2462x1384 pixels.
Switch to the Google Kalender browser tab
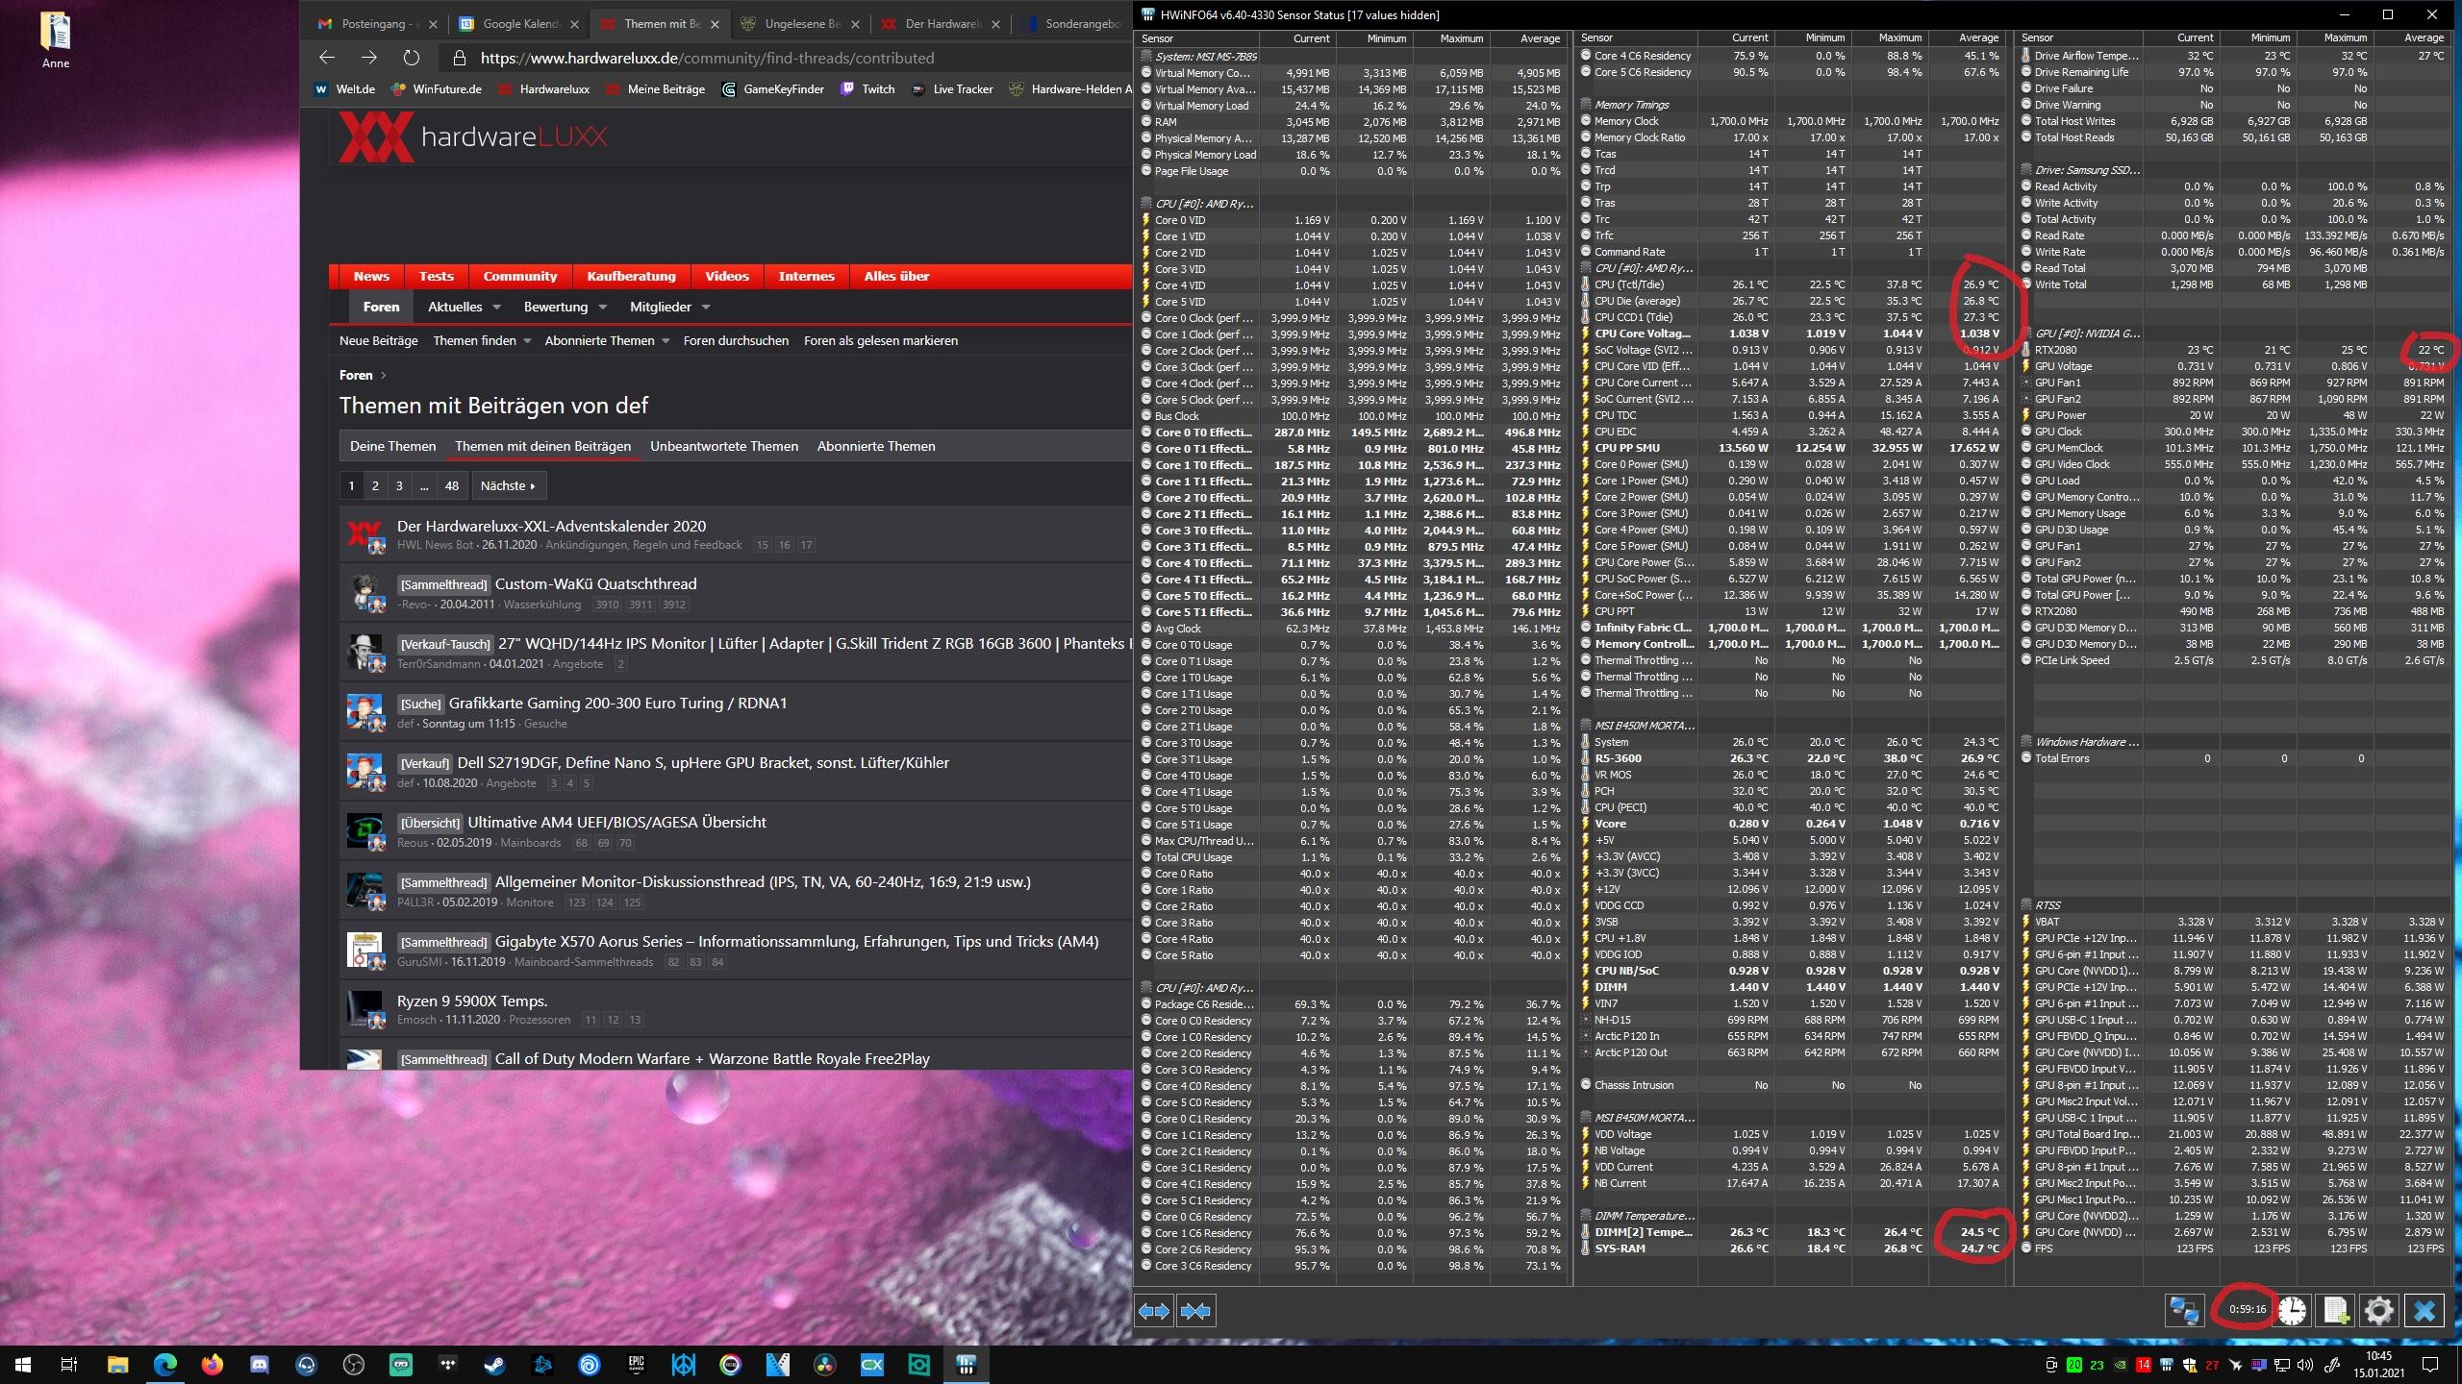click(x=517, y=24)
